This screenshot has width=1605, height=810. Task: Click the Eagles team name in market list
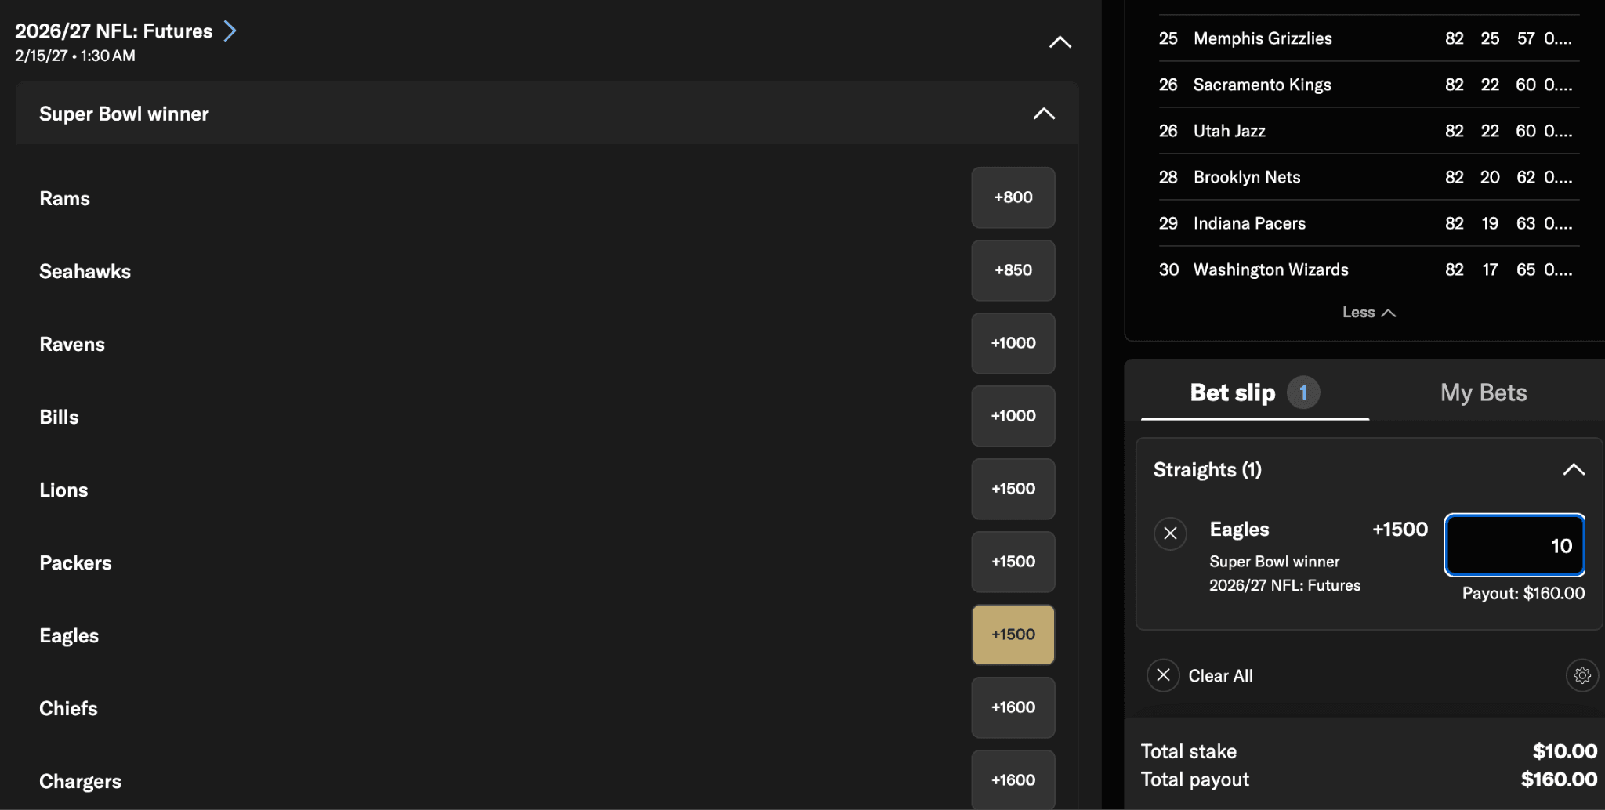pos(69,635)
